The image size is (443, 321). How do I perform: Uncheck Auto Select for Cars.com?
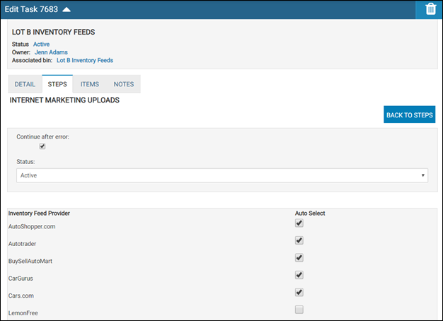pyautogui.click(x=299, y=292)
